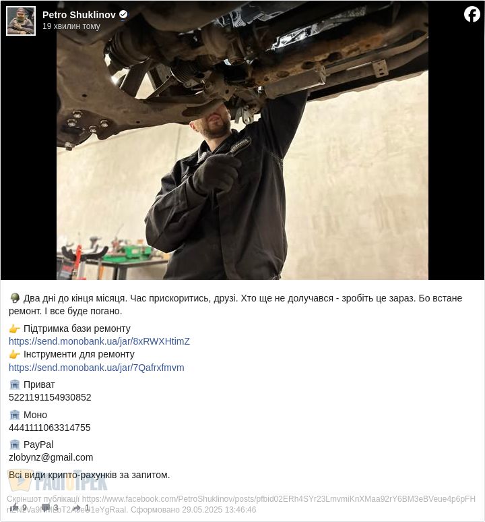Open the mechanic photo under the car

[x=243, y=140]
